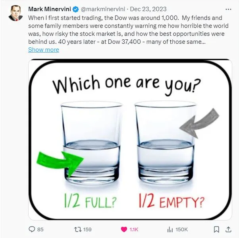Open view analytics bar chart icon
Screen dimensions: 239x238
170,229
